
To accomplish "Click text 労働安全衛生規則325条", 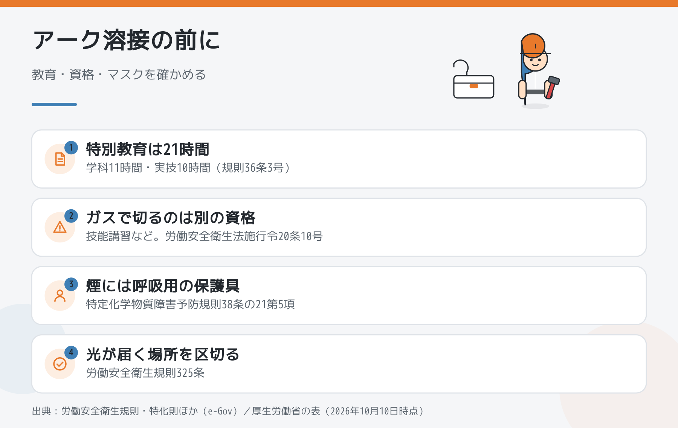I will (x=145, y=373).
